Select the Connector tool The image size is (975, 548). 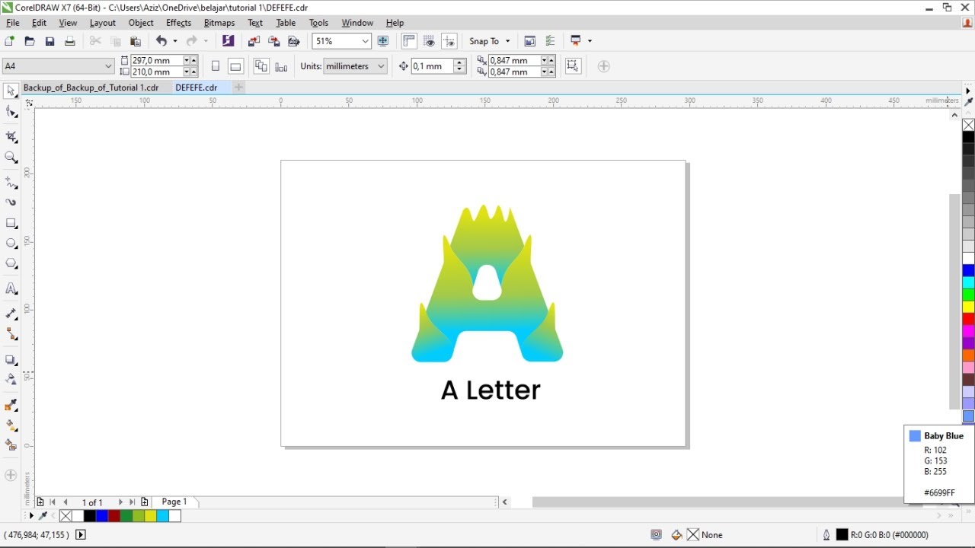pyautogui.click(x=11, y=333)
